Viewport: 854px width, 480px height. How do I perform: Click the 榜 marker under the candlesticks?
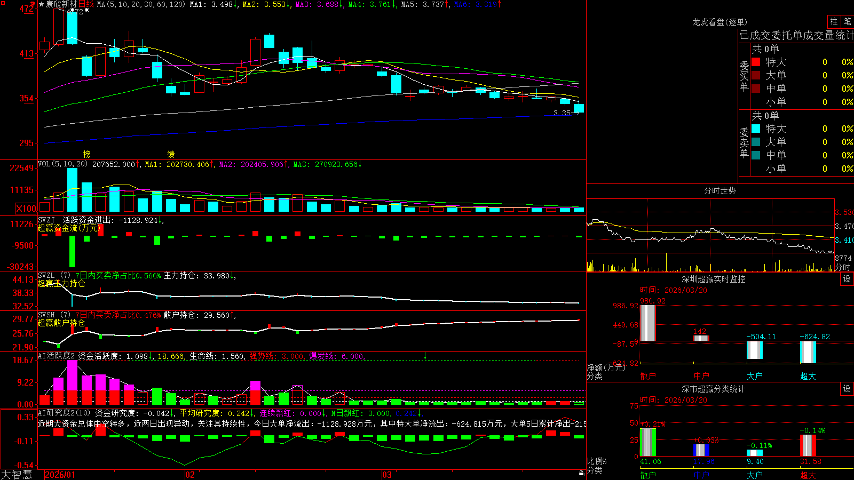[87, 154]
